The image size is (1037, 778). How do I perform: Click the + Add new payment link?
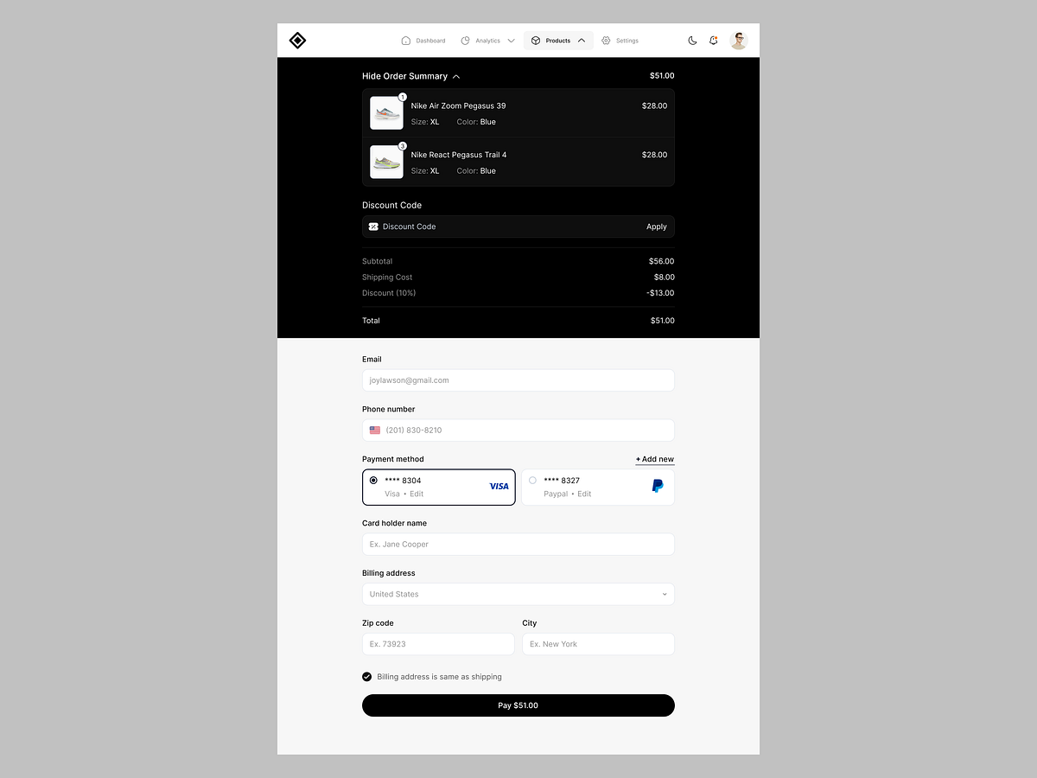(655, 459)
